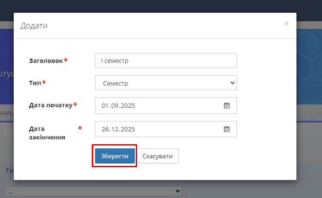
Task: Expand the Тип dropdown showing Семестр
Action: [165, 83]
